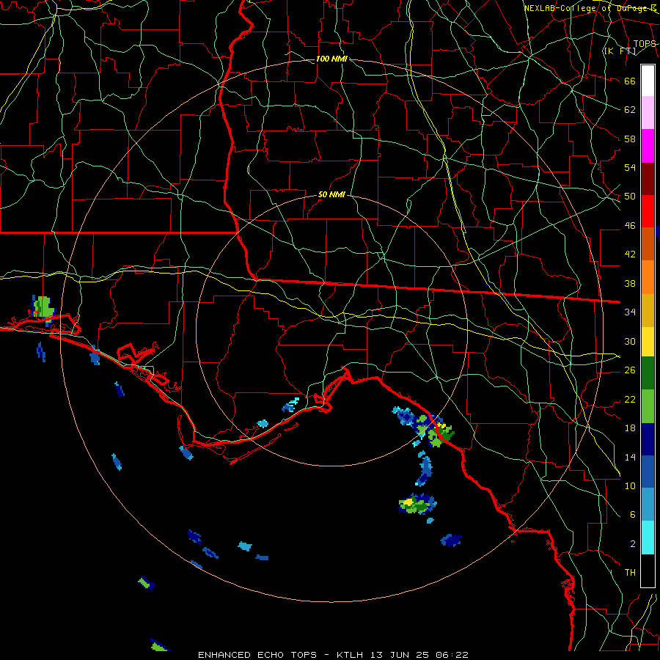Choose the dark orange legend band
This screenshot has height=660, width=660.
[x=648, y=244]
